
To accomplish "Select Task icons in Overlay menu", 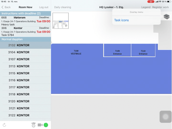I will (121, 20).
